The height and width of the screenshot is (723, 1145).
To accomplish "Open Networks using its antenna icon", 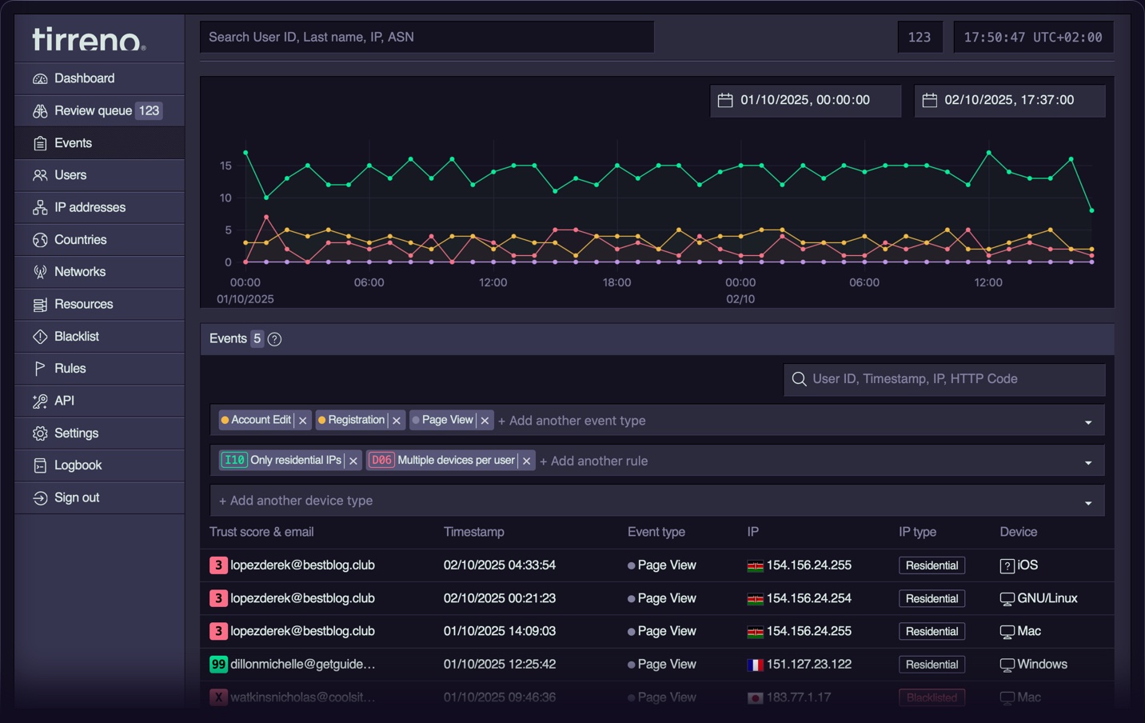I will click(40, 271).
